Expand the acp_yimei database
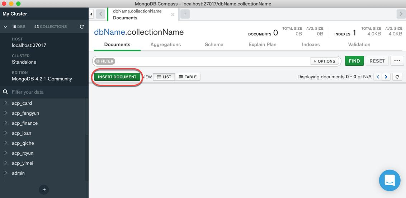The image size is (406, 198). pos(5,163)
